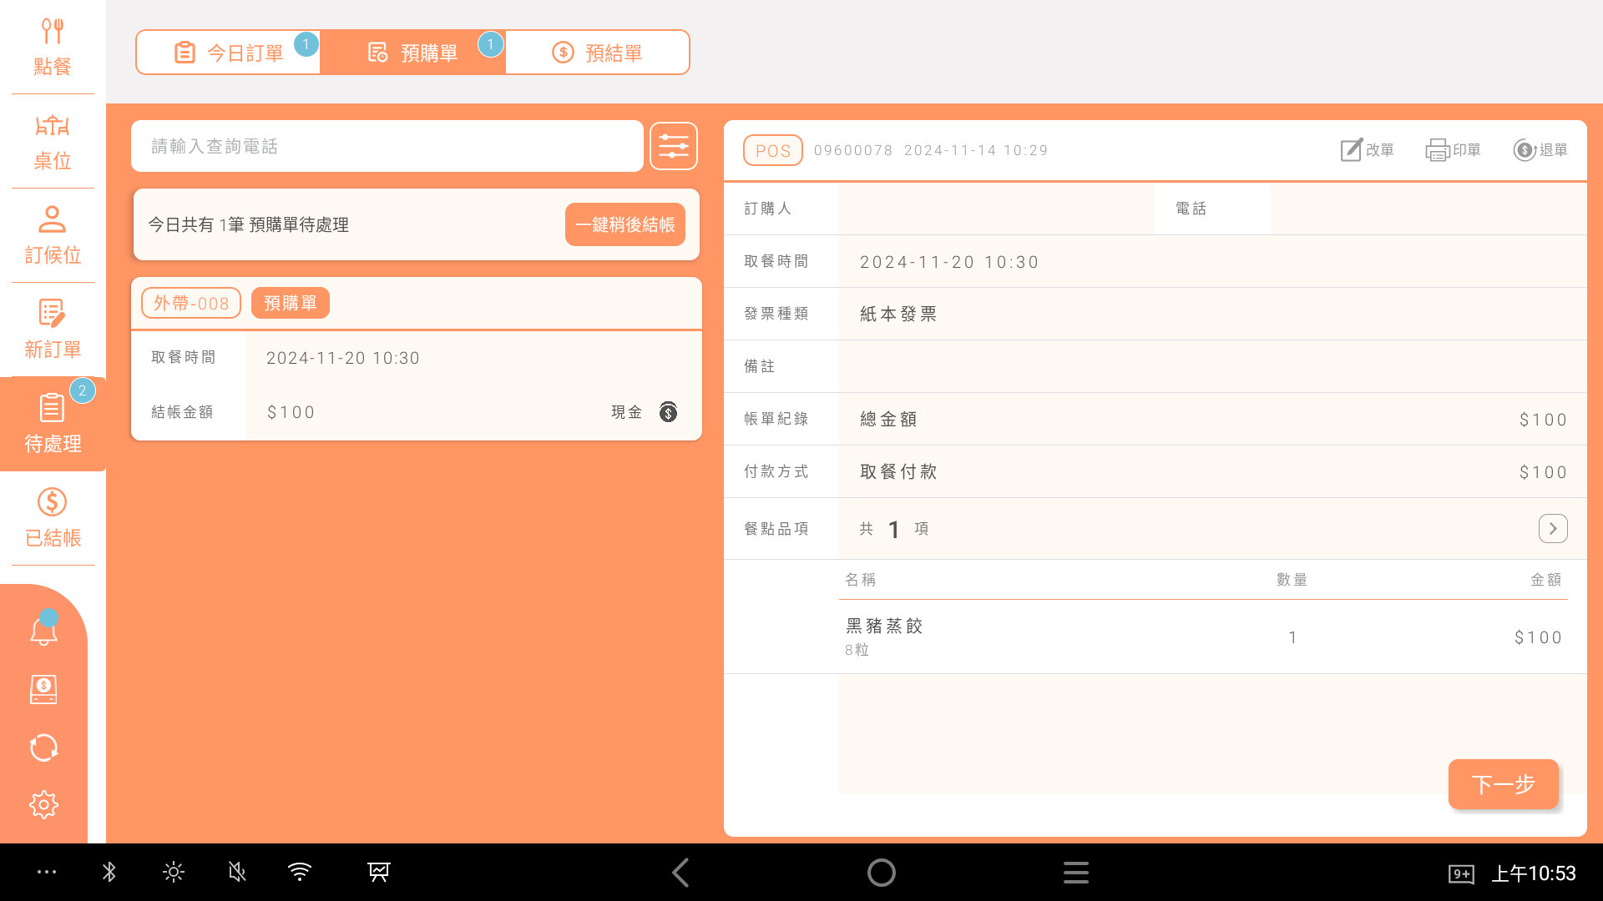
Task: Click 印單 print order icon
Action: point(1453,150)
